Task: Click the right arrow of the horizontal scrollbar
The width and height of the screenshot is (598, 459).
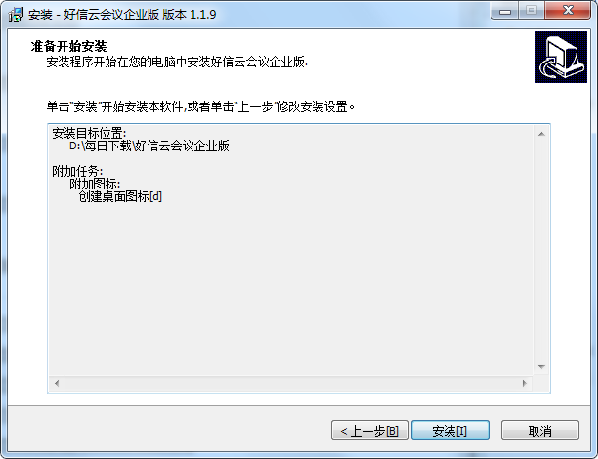Action: click(x=525, y=383)
